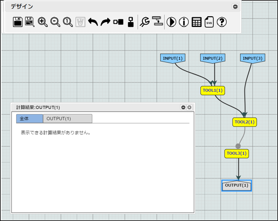Collapse the デザイン toolbar panel
Screen dimensions: 278x221
[235, 6]
